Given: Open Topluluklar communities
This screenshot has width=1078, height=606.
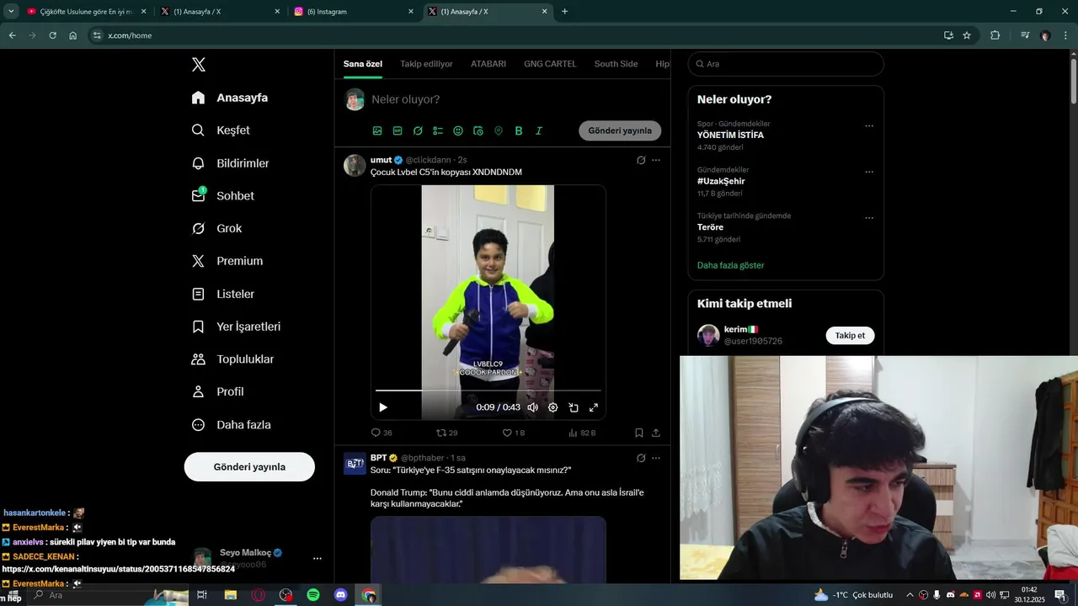Looking at the screenshot, I should point(232,359).
